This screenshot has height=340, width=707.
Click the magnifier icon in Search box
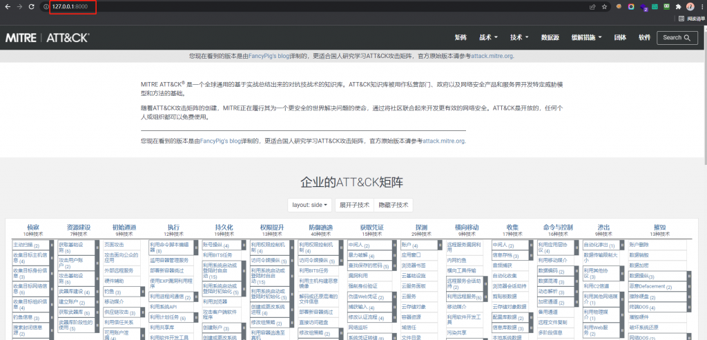tap(687, 38)
